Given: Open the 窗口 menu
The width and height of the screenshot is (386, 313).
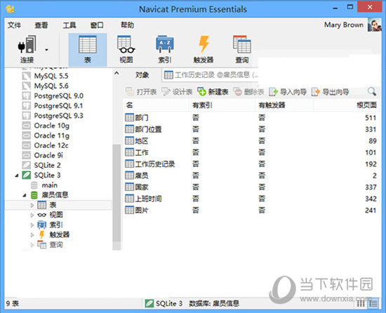Looking at the screenshot, I should 97,25.
